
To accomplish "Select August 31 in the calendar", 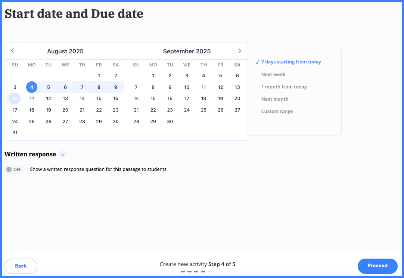I will tap(15, 132).
